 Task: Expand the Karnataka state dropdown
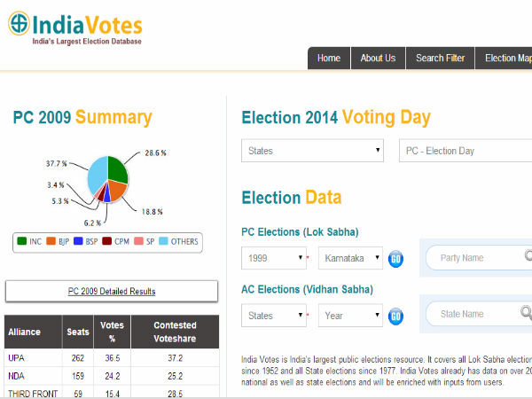pyautogui.click(x=350, y=259)
